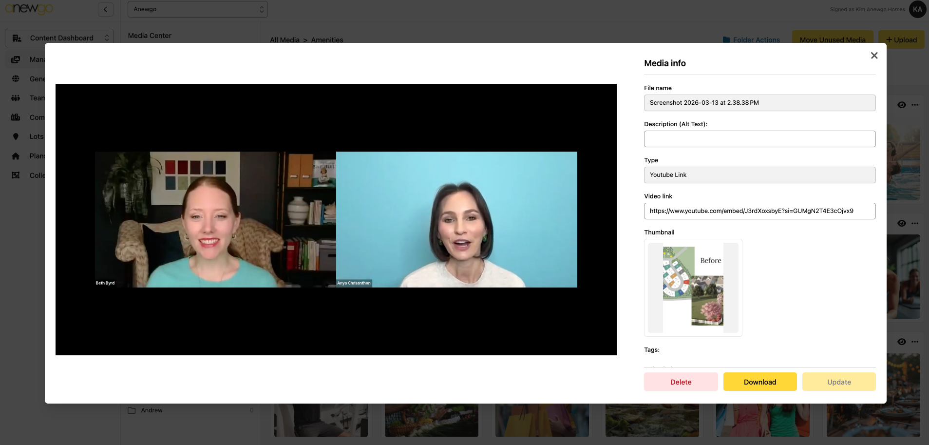Viewport: 929px width, 445px height.
Task: Open the Anewgo organization dropdown
Action: click(x=197, y=9)
